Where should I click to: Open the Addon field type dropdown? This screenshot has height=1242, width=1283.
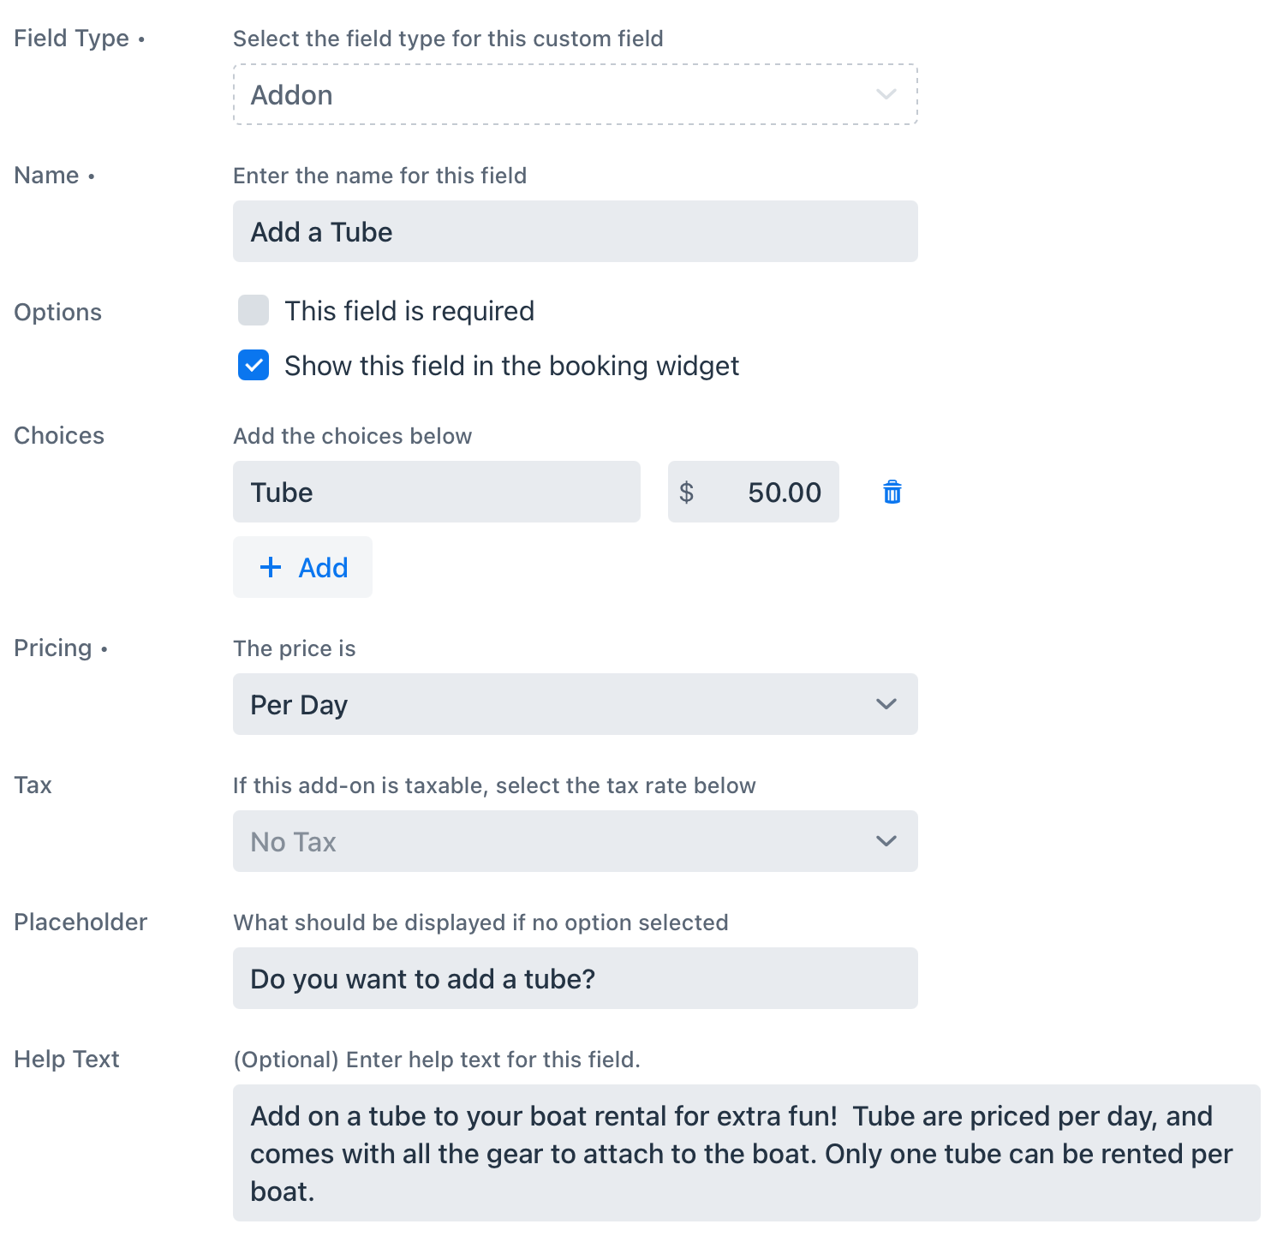[x=576, y=94]
